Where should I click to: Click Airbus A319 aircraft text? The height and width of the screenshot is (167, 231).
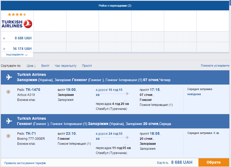click(x=26, y=95)
